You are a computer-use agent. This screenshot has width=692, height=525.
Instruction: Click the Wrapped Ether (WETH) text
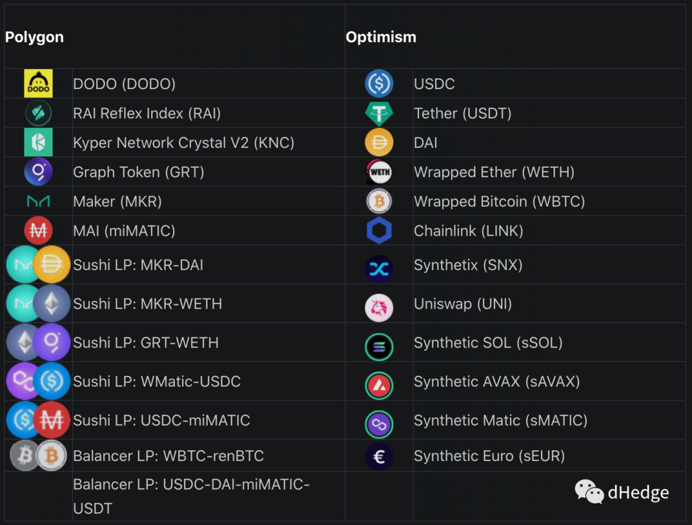pyautogui.click(x=494, y=172)
